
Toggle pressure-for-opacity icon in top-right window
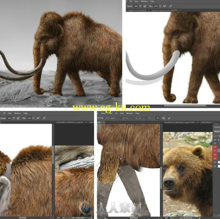click(x=145, y=6)
